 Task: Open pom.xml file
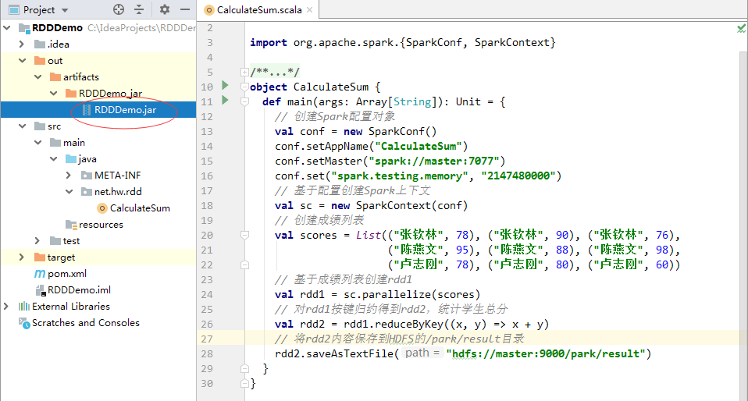pos(67,274)
